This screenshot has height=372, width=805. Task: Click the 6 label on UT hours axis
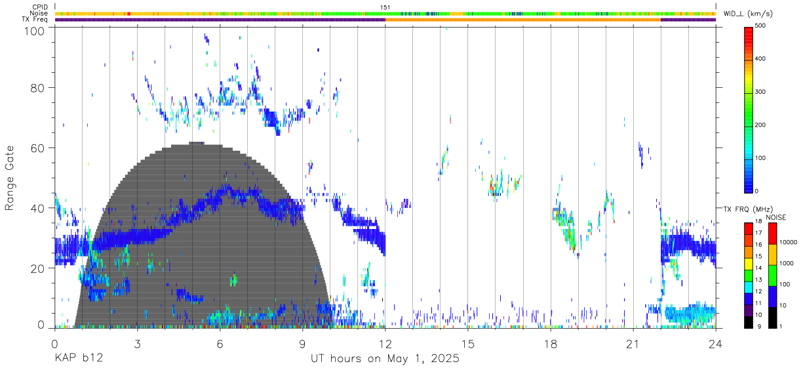220,344
